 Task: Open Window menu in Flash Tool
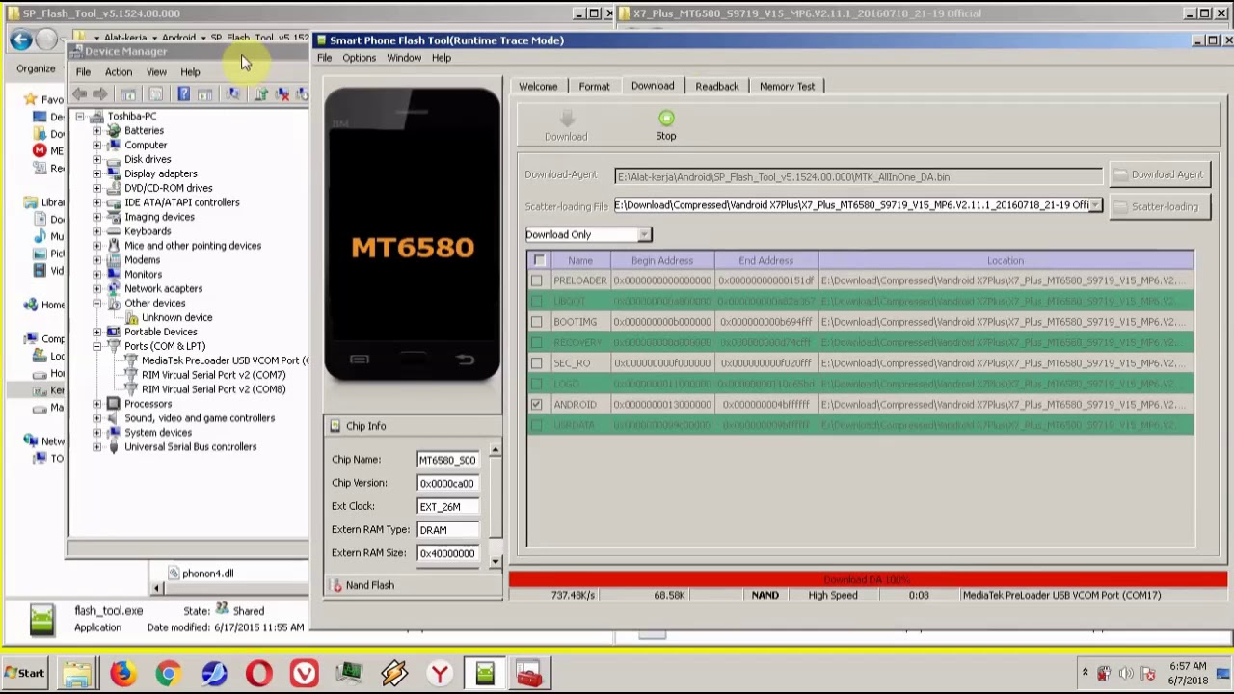tap(404, 58)
